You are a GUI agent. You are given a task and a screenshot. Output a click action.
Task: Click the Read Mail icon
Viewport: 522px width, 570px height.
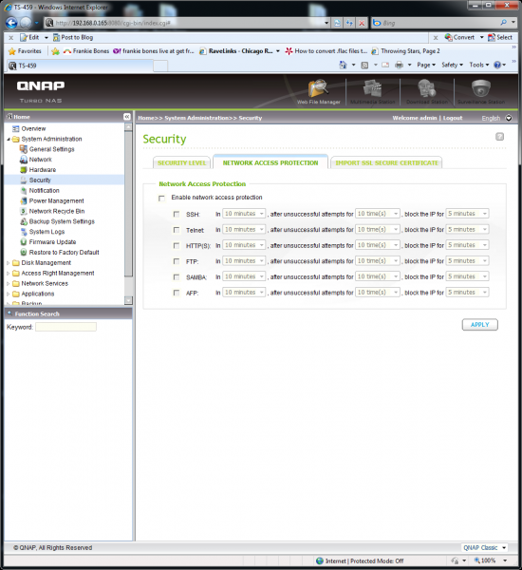tap(385, 65)
